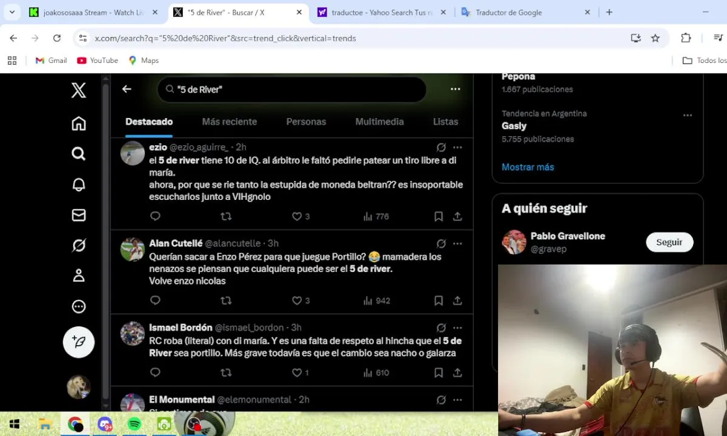
Task: Open search settings three-dot menu
Action: pyautogui.click(x=456, y=89)
